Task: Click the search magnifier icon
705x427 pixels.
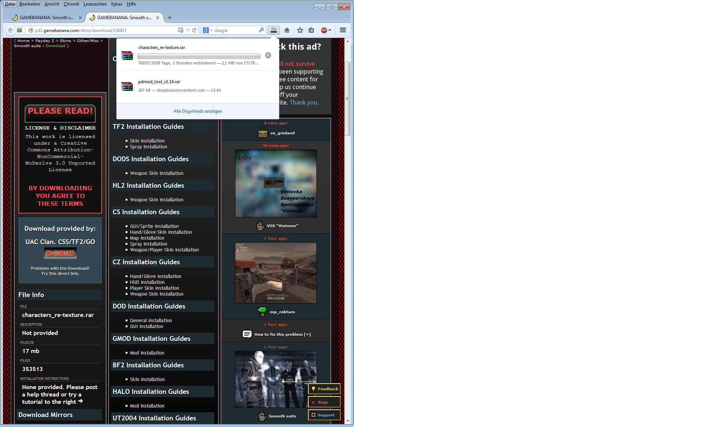Action: [261, 30]
